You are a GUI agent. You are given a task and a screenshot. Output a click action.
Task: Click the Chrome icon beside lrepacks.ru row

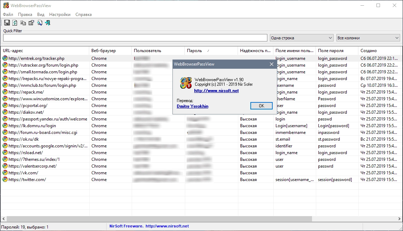coord(5,78)
